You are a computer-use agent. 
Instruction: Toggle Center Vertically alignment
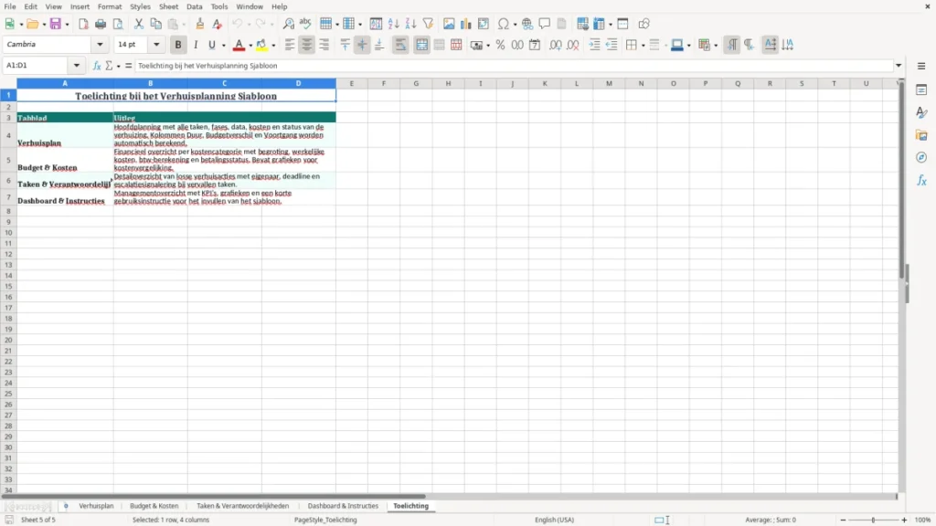tap(362, 45)
